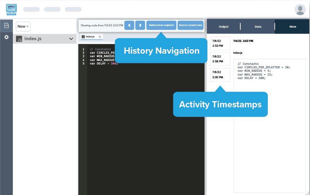310x195 pixels.
Task: Click the computer logo icon in header
Action: (11, 9)
